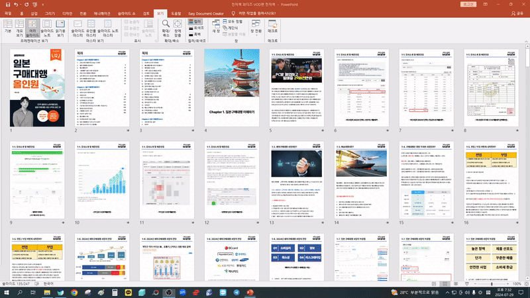Open the 디자인 ribbon tab
This screenshot has height=298, width=530.
[x=67, y=13]
